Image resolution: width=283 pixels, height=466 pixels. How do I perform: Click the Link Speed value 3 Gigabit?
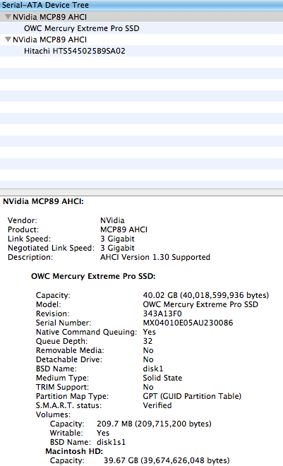click(x=117, y=239)
